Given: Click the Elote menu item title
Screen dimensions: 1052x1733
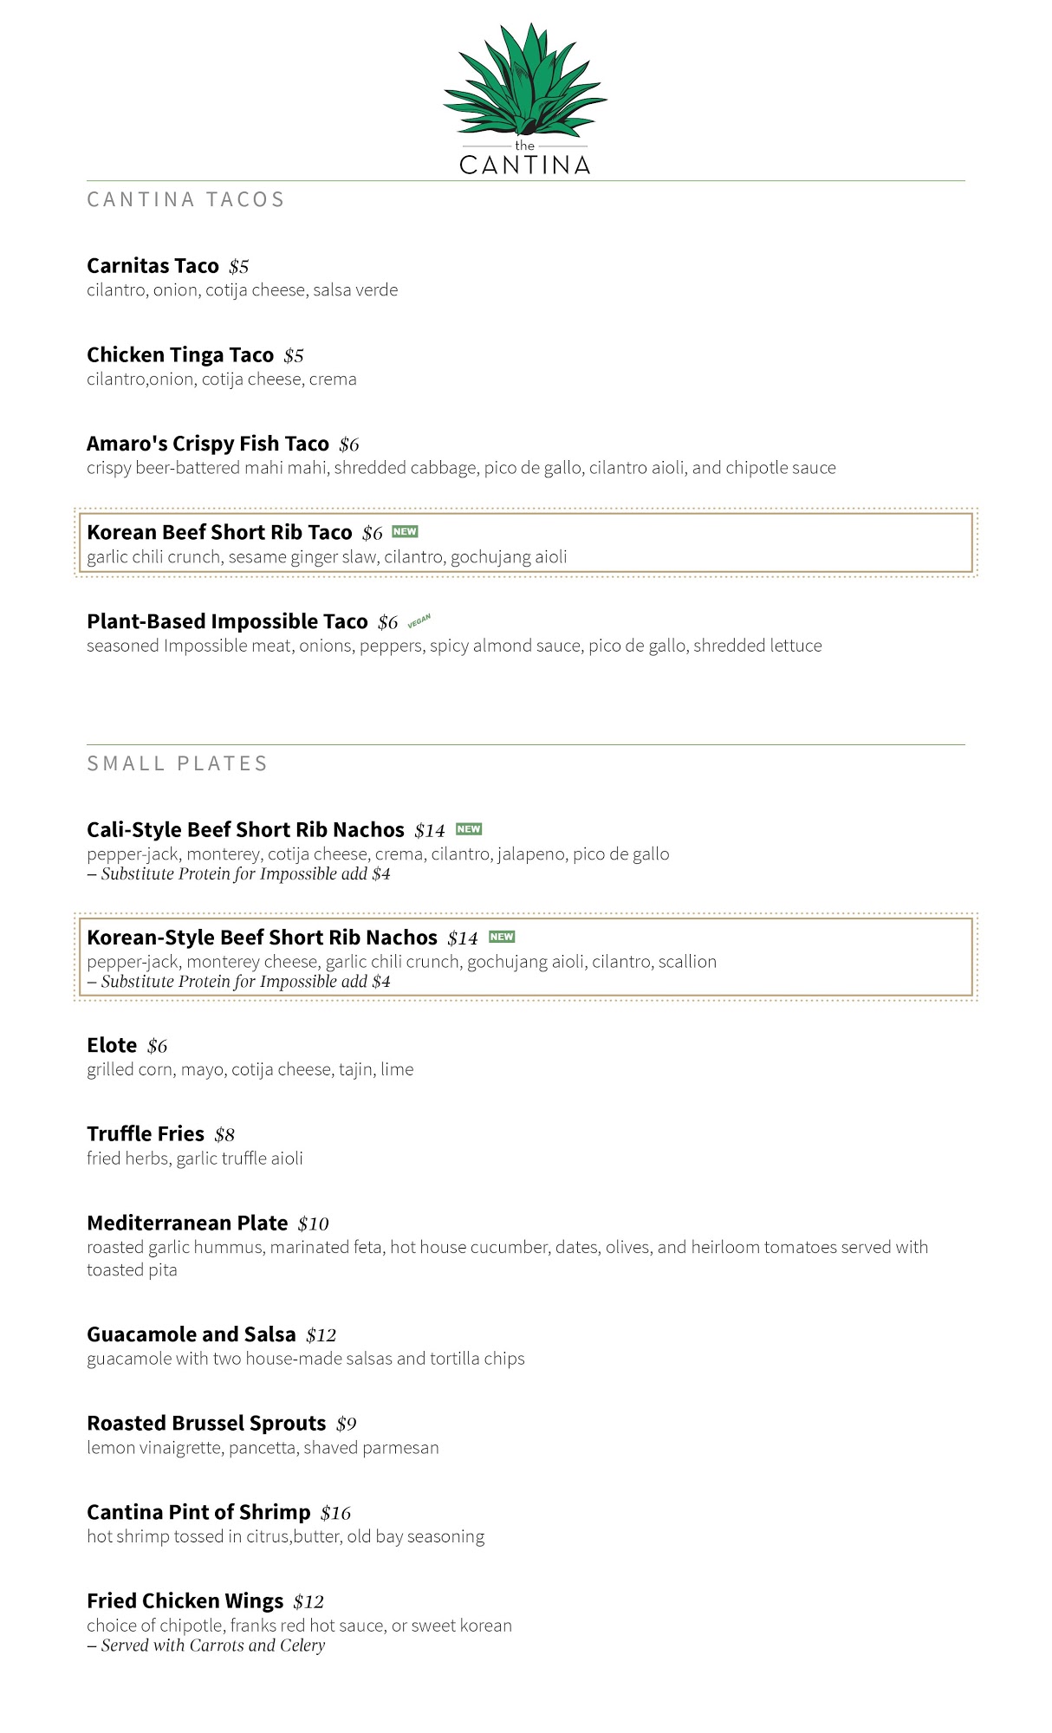Looking at the screenshot, I should coord(112,1045).
